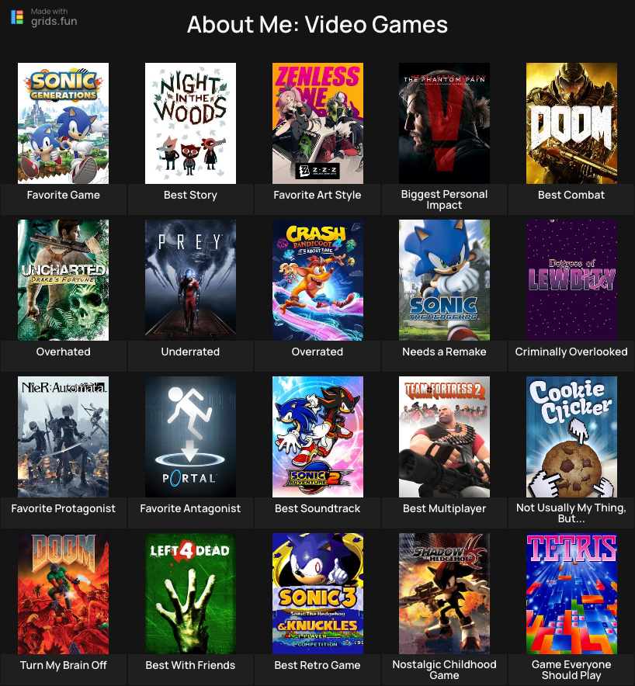Click the 'Game Everyone Should Play' label
Screen dimensions: 635x686
tap(571, 670)
